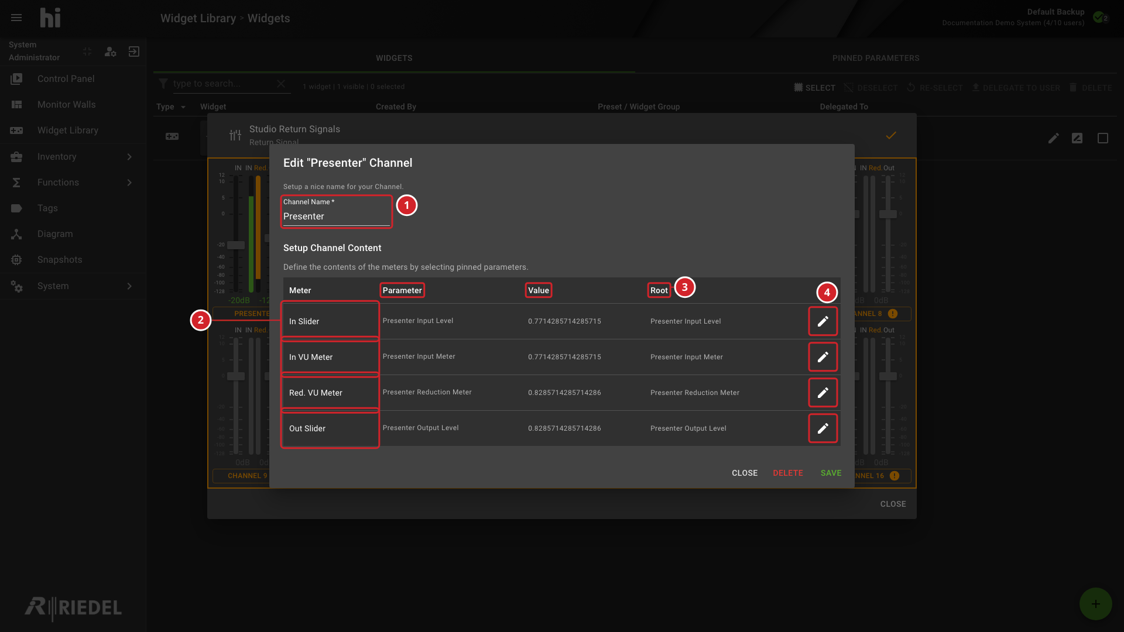Expand the Inventory menu
Viewport: 1124px width, 632px height.
[x=73, y=157]
